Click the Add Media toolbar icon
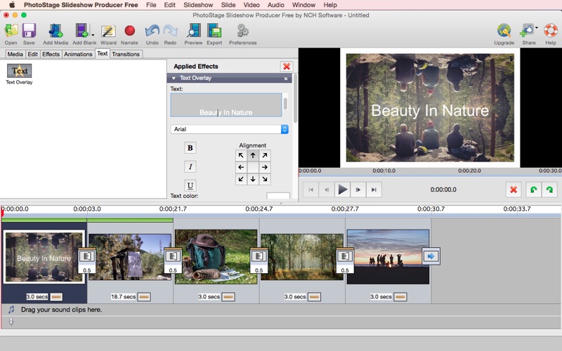562x351 pixels. (x=55, y=31)
